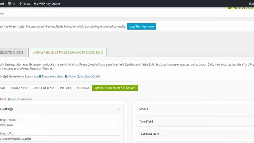Click the comments bubble icon in admin bar
The height and width of the screenshot is (143, 254).
(10, 4)
